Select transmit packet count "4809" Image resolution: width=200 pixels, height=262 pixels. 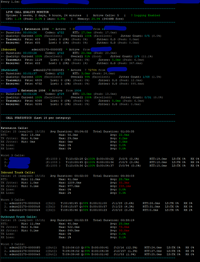pyautogui.click(x=38, y=80)
